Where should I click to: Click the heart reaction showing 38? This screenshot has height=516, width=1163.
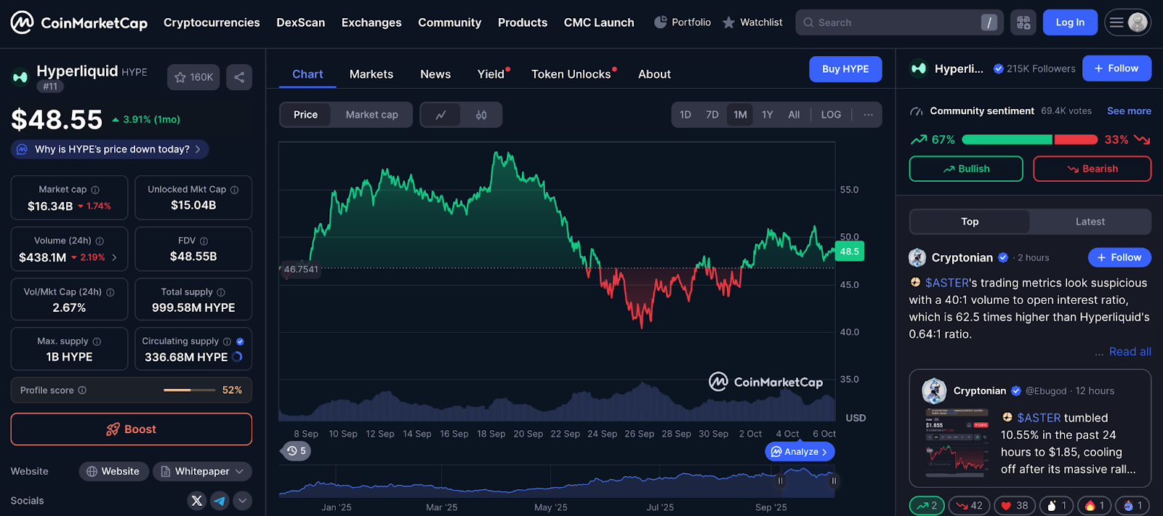point(1015,506)
